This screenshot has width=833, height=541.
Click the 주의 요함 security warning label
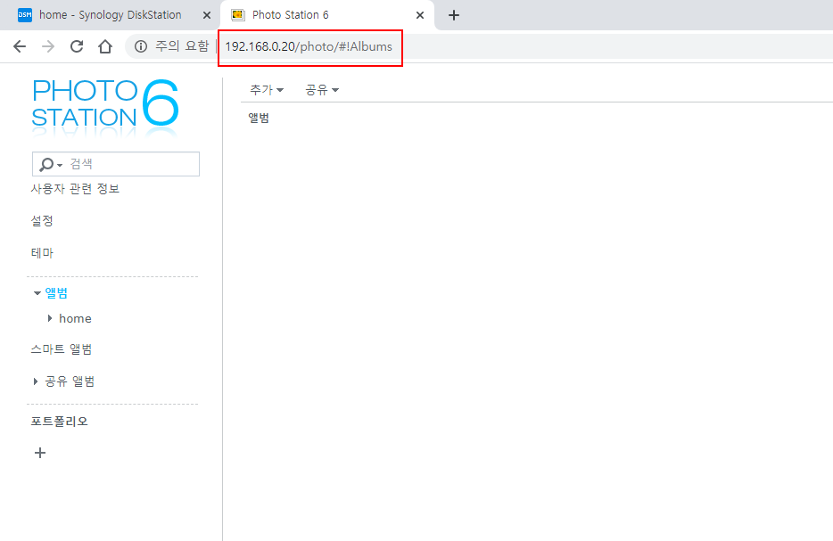click(182, 46)
